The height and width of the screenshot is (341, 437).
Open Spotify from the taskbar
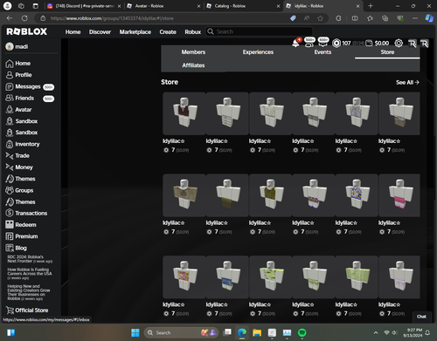tap(302, 332)
